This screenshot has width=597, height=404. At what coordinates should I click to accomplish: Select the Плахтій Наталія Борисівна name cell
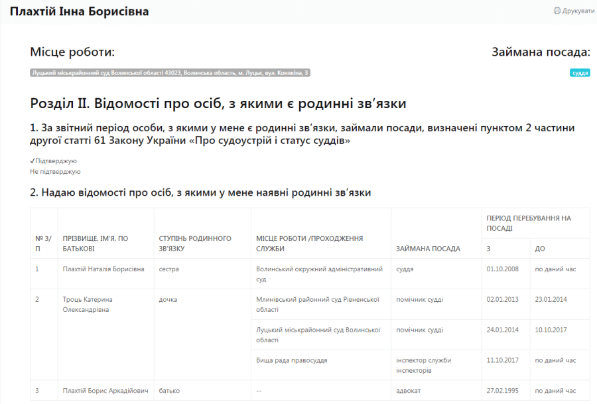pyautogui.click(x=103, y=269)
